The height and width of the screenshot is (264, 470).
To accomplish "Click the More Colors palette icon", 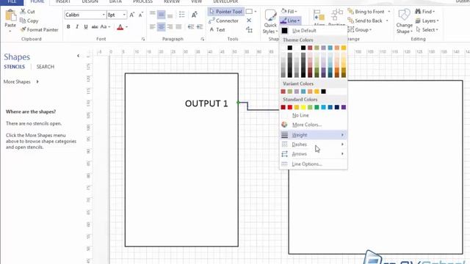I will click(x=284, y=125).
